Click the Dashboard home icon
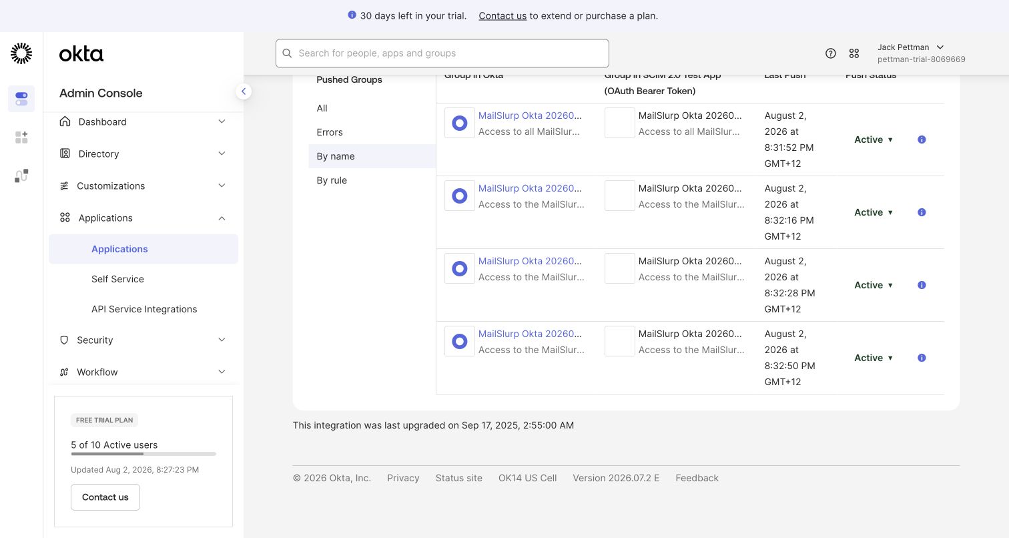 click(65, 121)
